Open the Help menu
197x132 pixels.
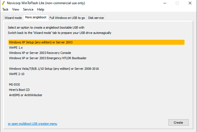[41, 9]
